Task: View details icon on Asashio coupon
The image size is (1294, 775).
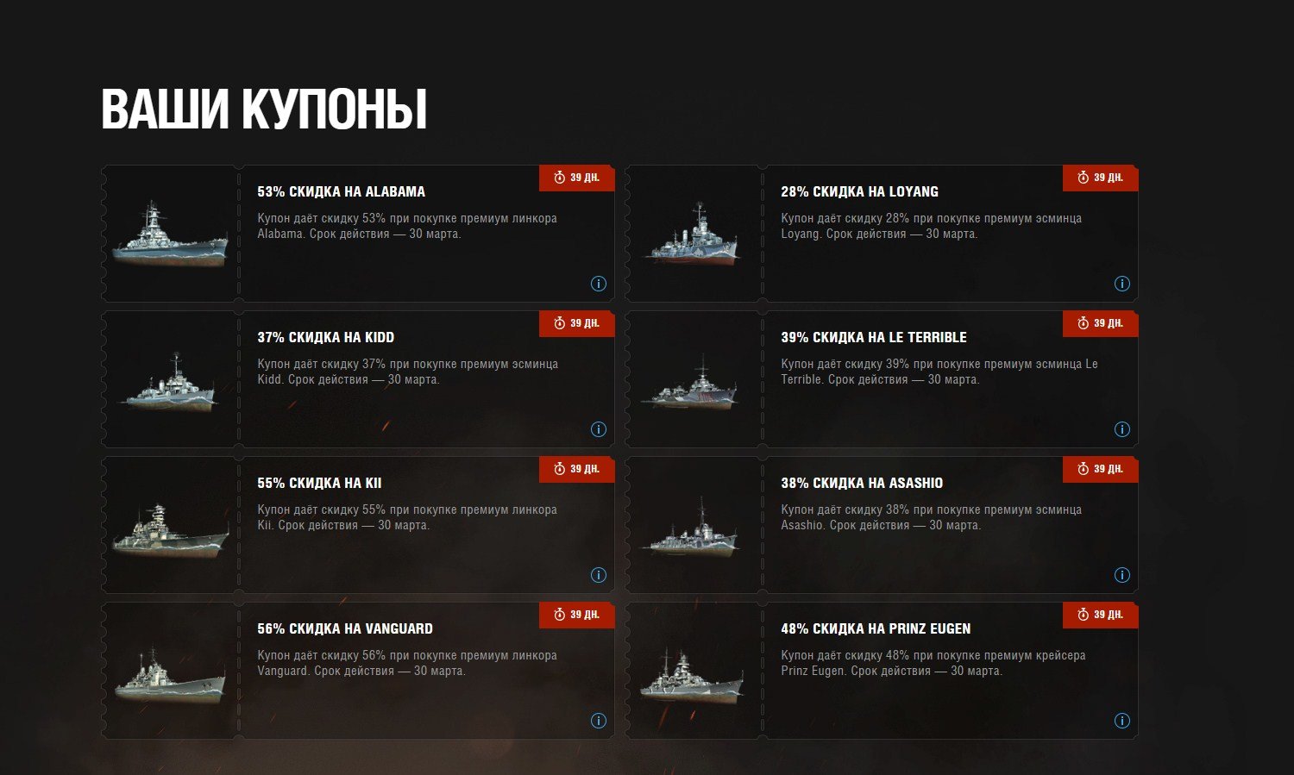Action: (1121, 575)
